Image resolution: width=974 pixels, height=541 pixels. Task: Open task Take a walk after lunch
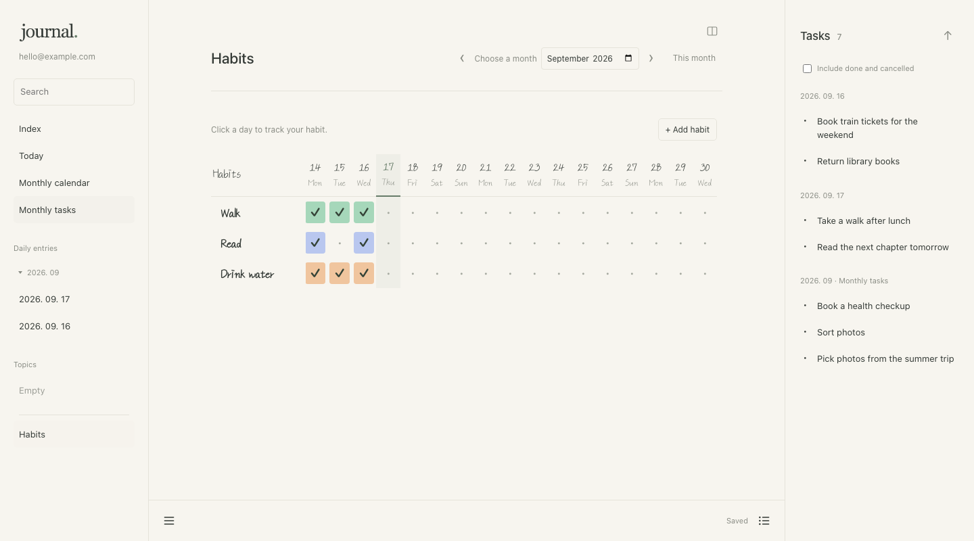(864, 220)
